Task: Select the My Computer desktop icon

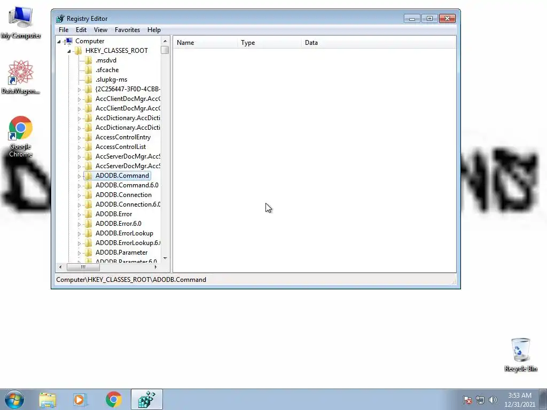Action: 21,22
